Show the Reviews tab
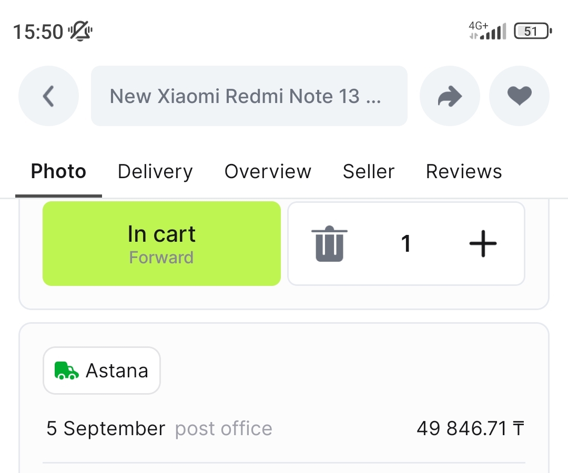This screenshot has width=568, height=473. point(464,172)
